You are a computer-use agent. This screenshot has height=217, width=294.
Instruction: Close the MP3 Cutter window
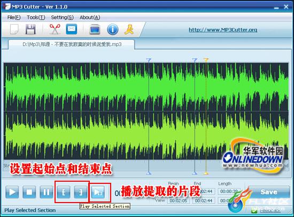(x=286, y=7)
